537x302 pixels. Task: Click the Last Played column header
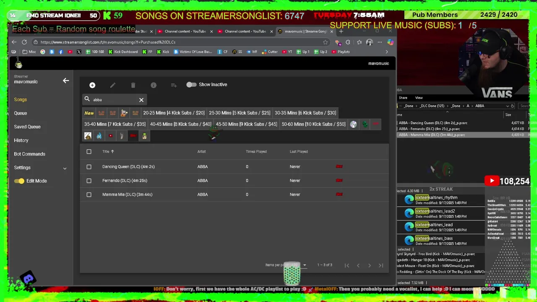pyautogui.click(x=299, y=151)
